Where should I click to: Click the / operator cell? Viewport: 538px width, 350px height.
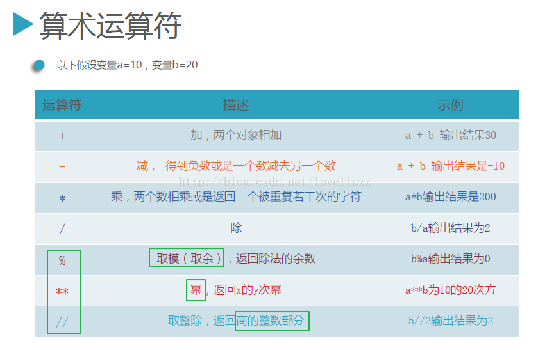click(62, 229)
